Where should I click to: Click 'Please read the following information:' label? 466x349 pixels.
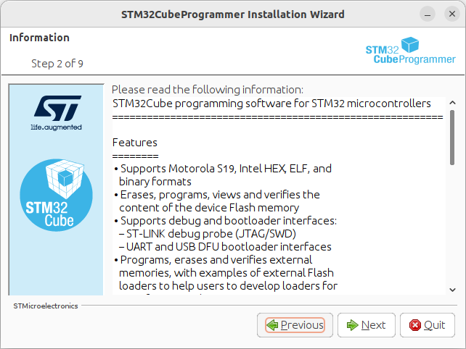coord(208,90)
